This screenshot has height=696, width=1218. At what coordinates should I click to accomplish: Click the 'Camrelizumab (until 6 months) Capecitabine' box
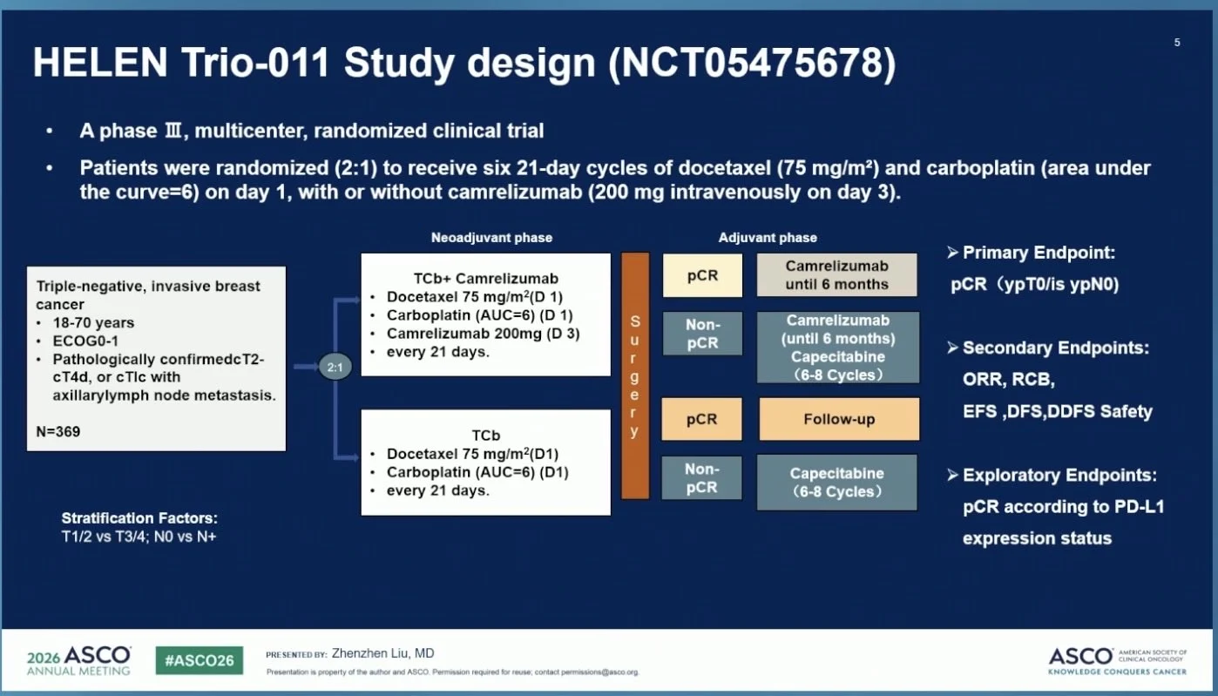point(838,348)
